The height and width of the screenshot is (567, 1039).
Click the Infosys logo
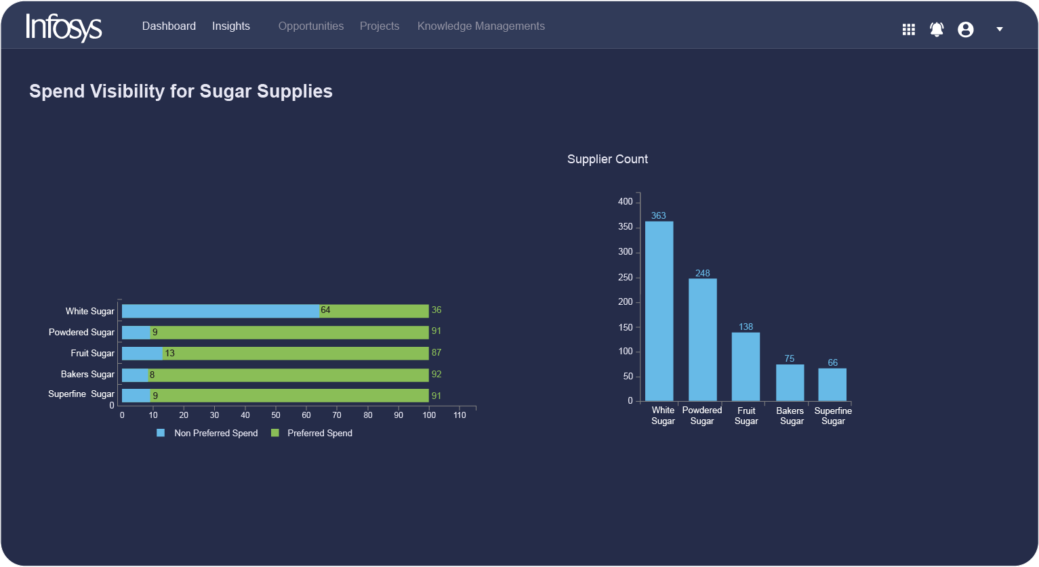tap(64, 27)
